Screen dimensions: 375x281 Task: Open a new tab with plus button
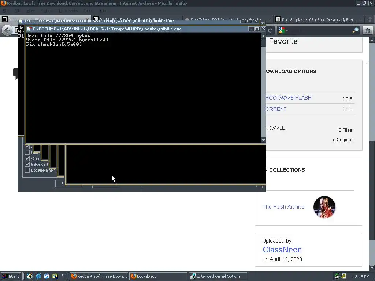[x=370, y=19]
